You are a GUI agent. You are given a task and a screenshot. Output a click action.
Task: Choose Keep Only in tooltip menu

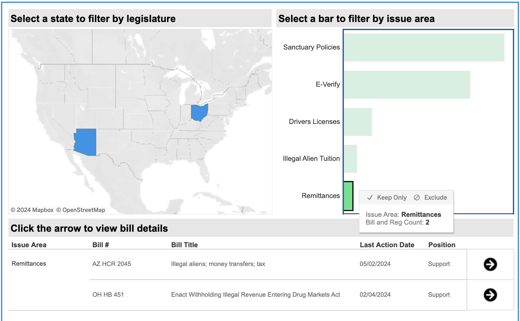click(391, 198)
